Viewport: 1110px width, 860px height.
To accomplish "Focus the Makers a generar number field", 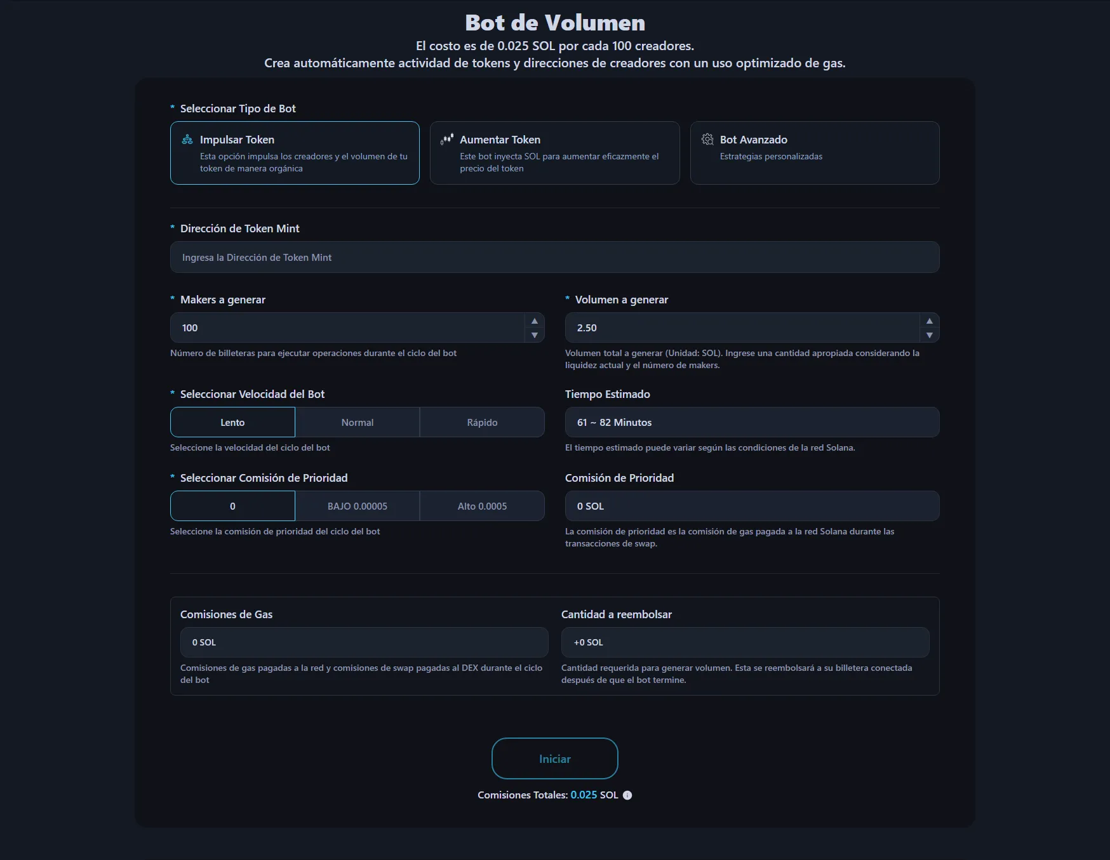I will pos(347,328).
